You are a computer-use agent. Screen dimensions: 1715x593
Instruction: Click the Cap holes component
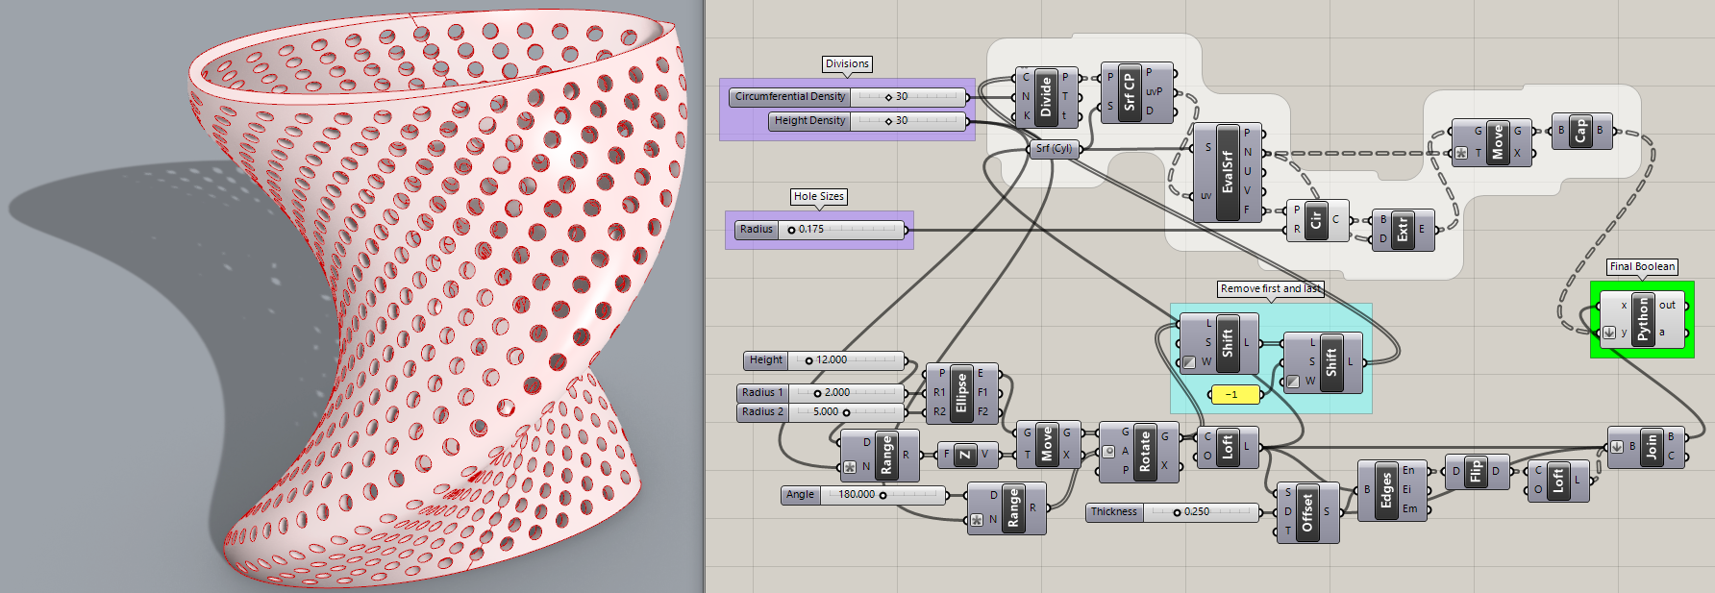click(1580, 131)
